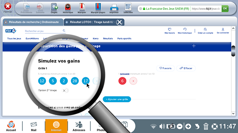Click the Wi-Fi status icon
This screenshot has height=133, width=238.
coord(153,126)
